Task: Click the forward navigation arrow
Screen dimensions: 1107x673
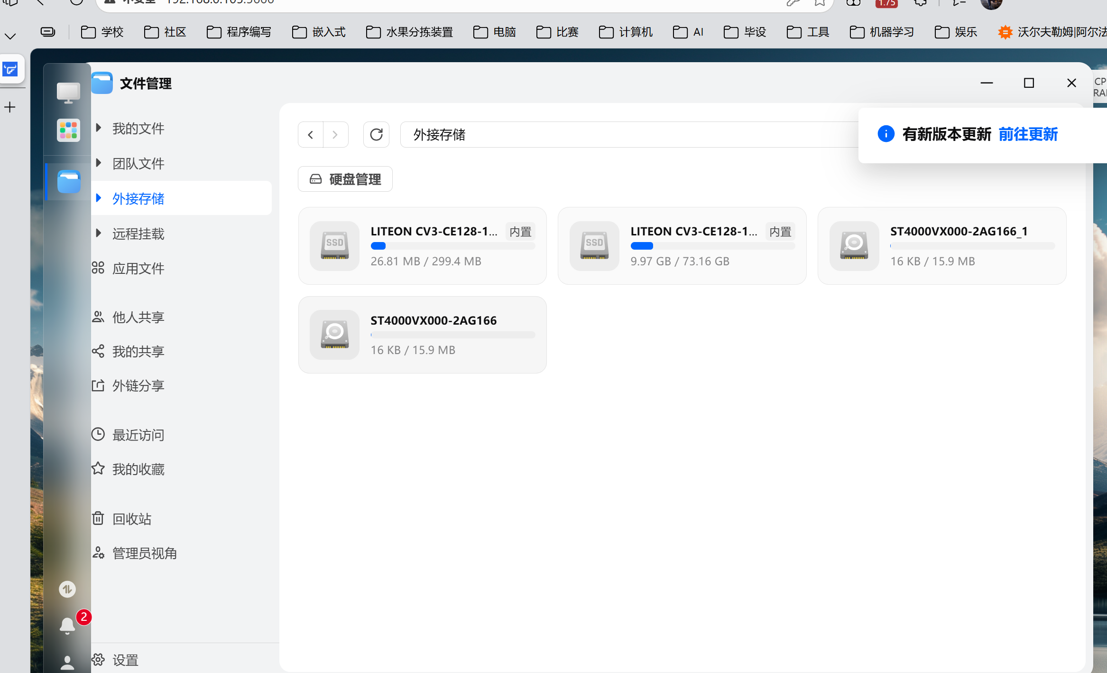Action: 335,135
